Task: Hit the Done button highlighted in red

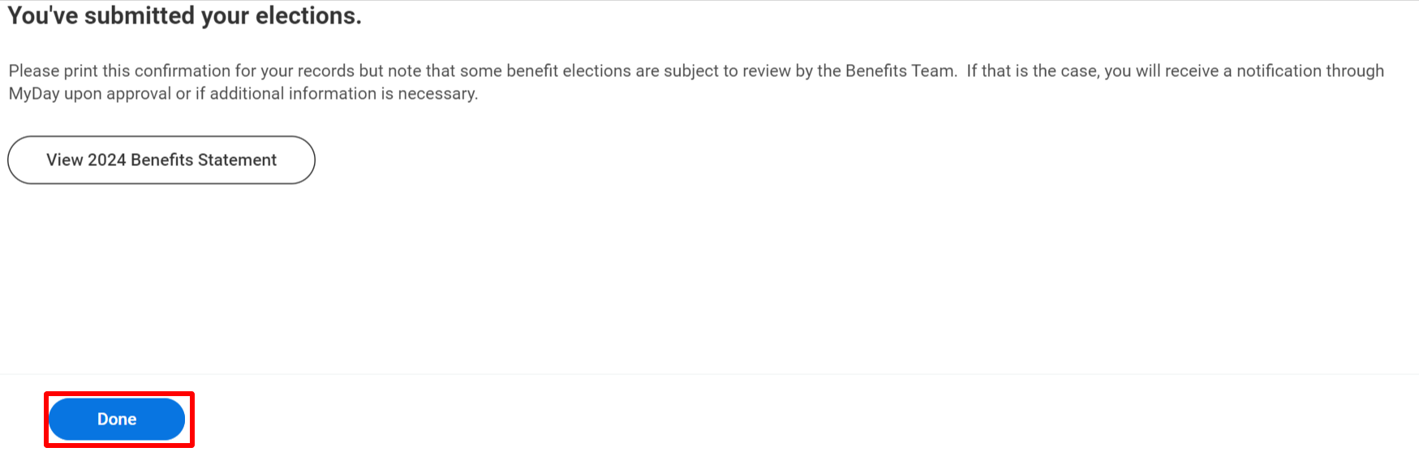Action: tap(117, 419)
